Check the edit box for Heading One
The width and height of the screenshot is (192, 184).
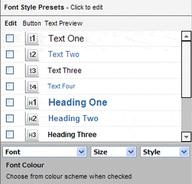(x=10, y=102)
